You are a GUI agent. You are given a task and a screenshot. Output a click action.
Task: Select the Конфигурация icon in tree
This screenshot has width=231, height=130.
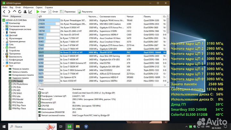pos(7,60)
